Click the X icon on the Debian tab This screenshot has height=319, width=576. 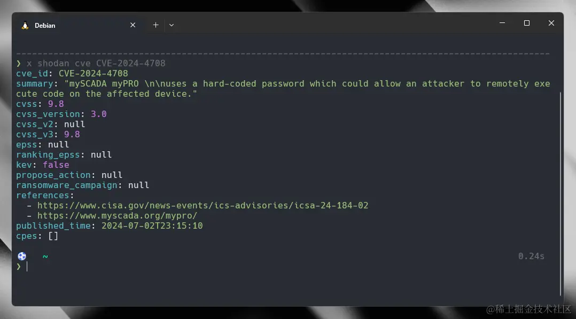(133, 25)
